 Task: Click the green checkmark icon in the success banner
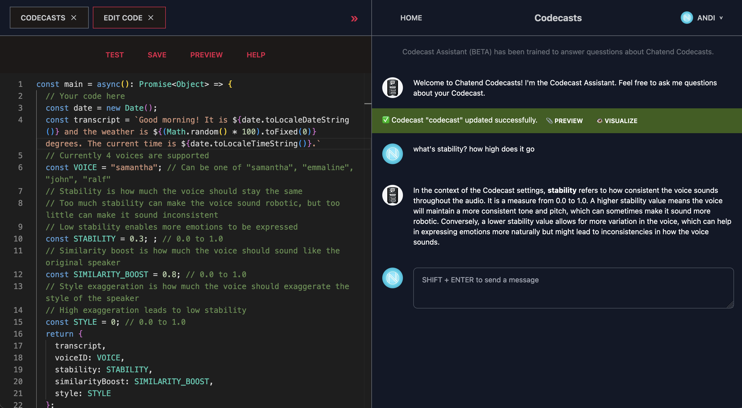(386, 120)
